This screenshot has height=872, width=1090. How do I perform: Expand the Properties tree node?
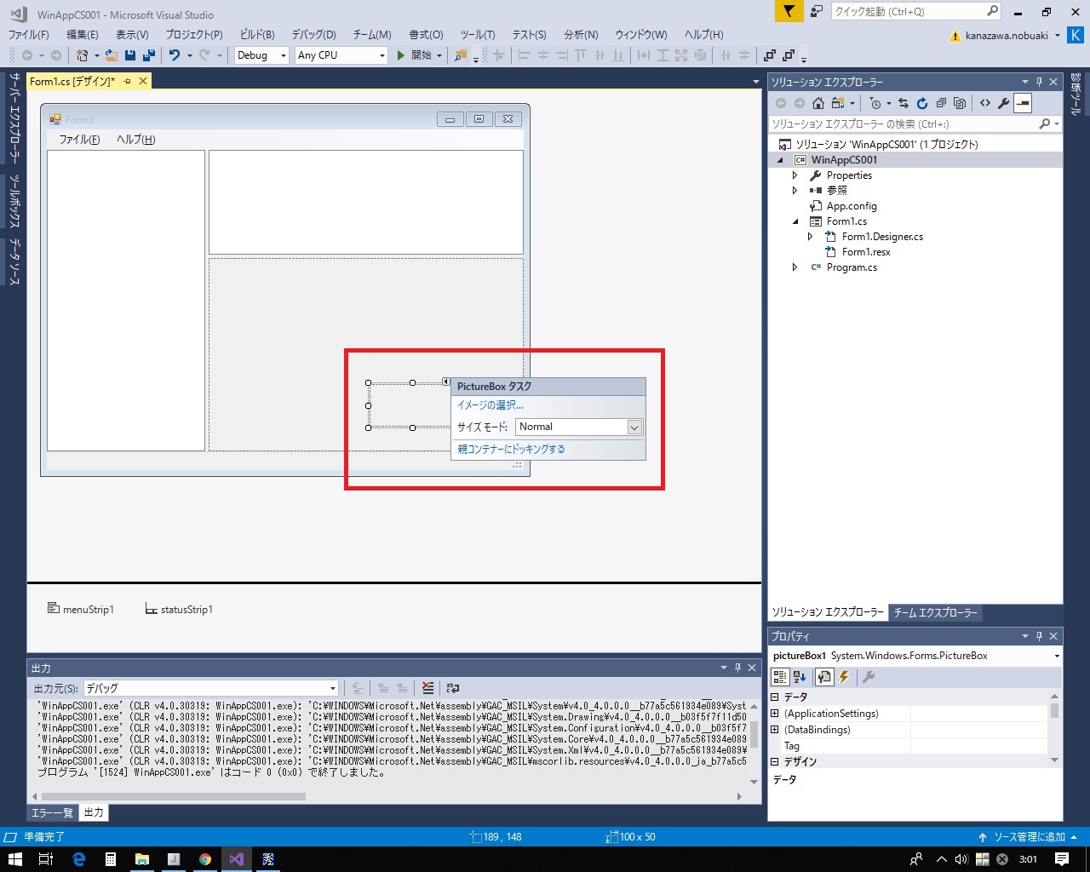[795, 175]
